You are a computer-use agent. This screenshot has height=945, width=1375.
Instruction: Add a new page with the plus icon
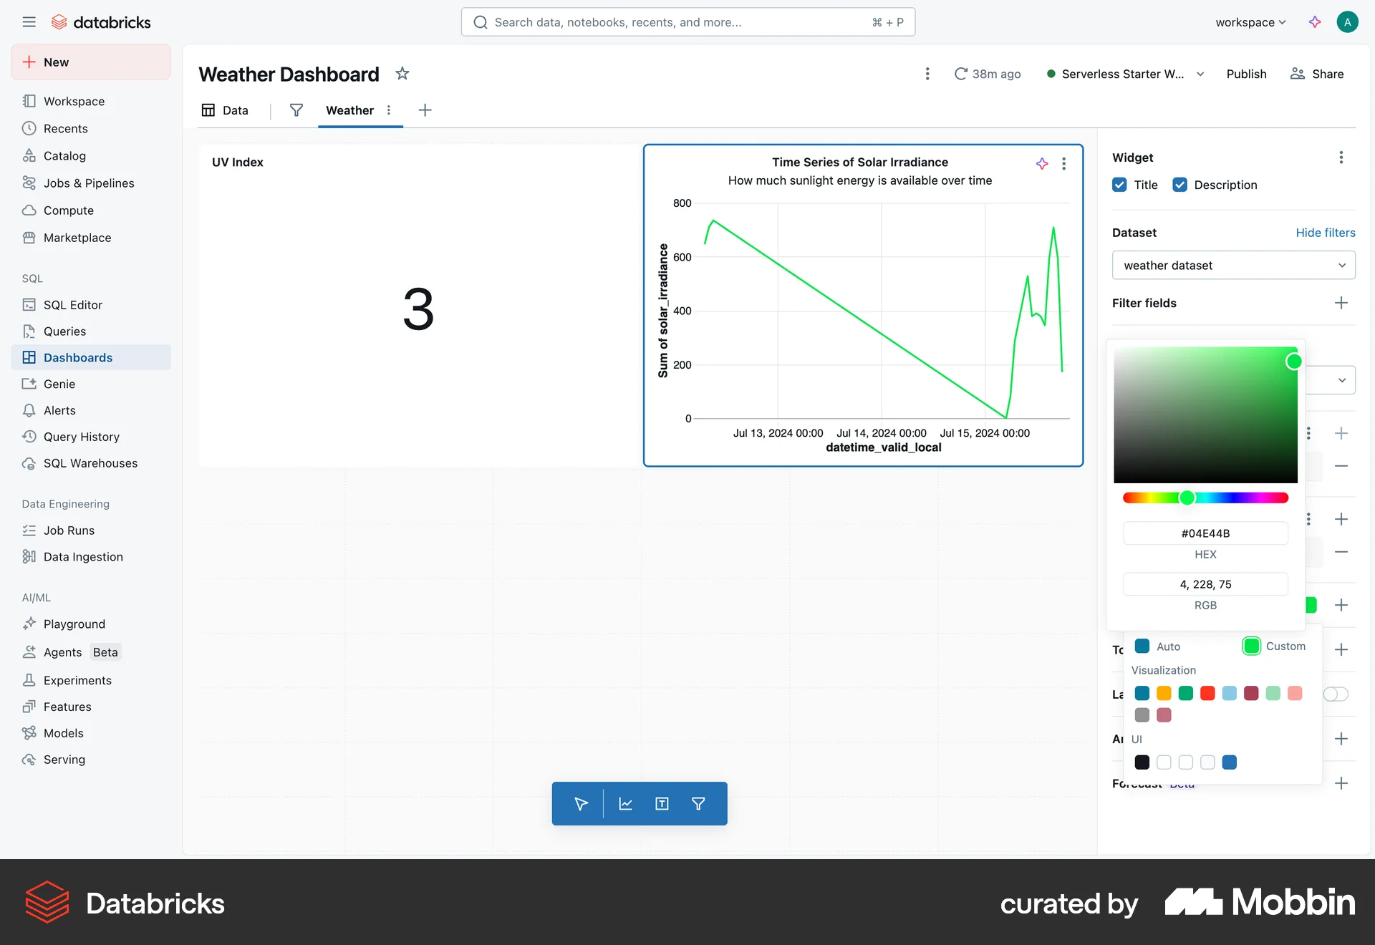pos(425,110)
